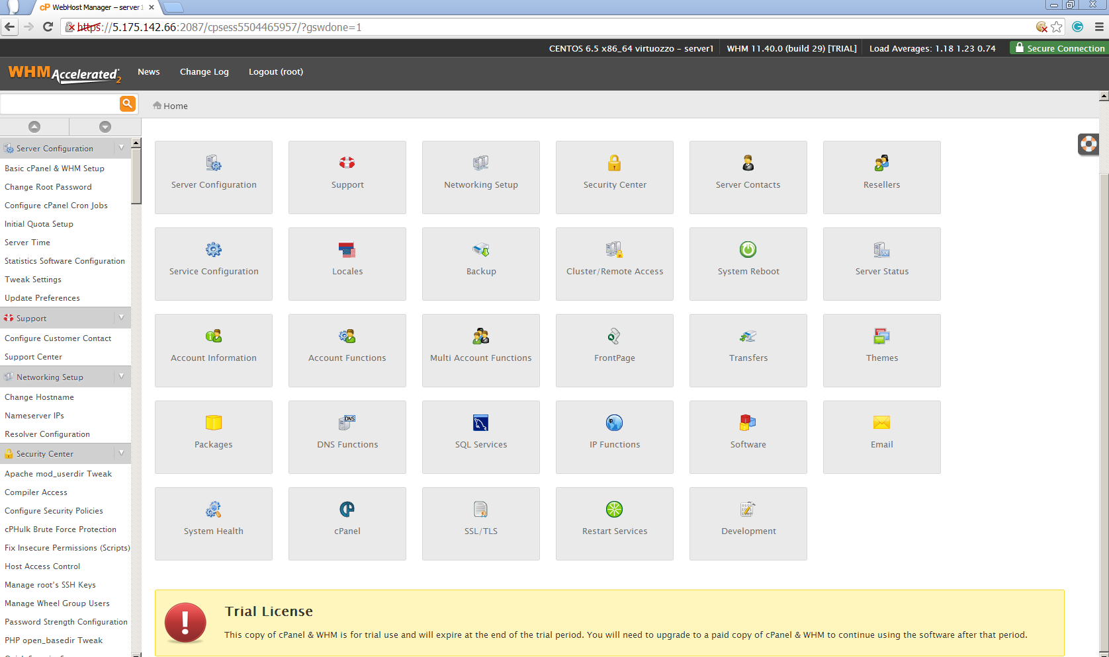Collapse the Server Configuration sidebar section
Viewport: 1109px width, 657px height.
(x=121, y=148)
